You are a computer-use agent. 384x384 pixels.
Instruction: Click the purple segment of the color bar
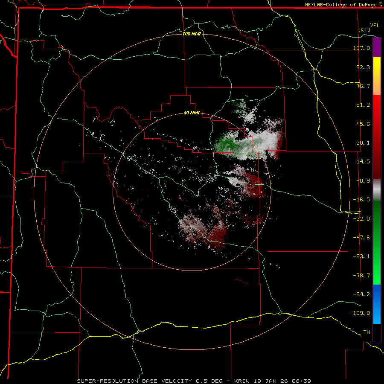click(377, 48)
